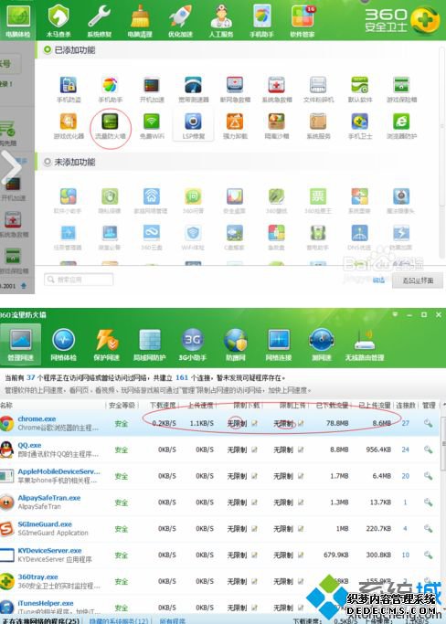Image resolution: width=446 pixels, height=624 pixels.
Task: Click chrome.exe connection count 27
Action: tap(406, 423)
